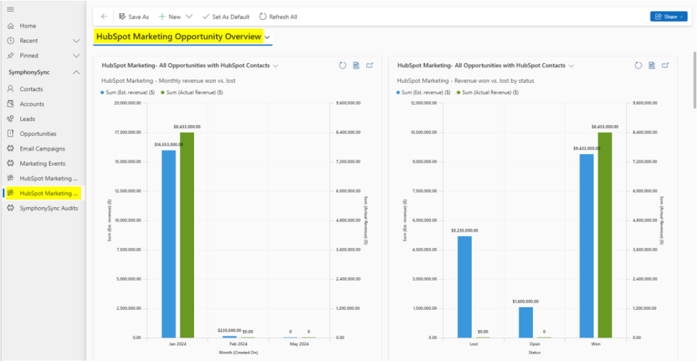Image resolution: width=697 pixels, height=362 pixels.
Task: Open SymphonySync Audits in the sidebar
Action: click(x=48, y=208)
